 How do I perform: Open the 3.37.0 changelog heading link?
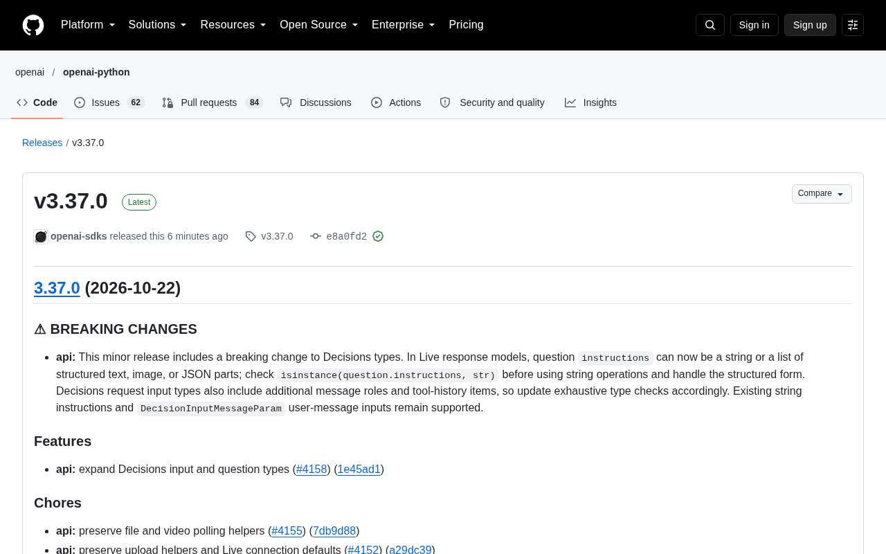pyautogui.click(x=57, y=288)
